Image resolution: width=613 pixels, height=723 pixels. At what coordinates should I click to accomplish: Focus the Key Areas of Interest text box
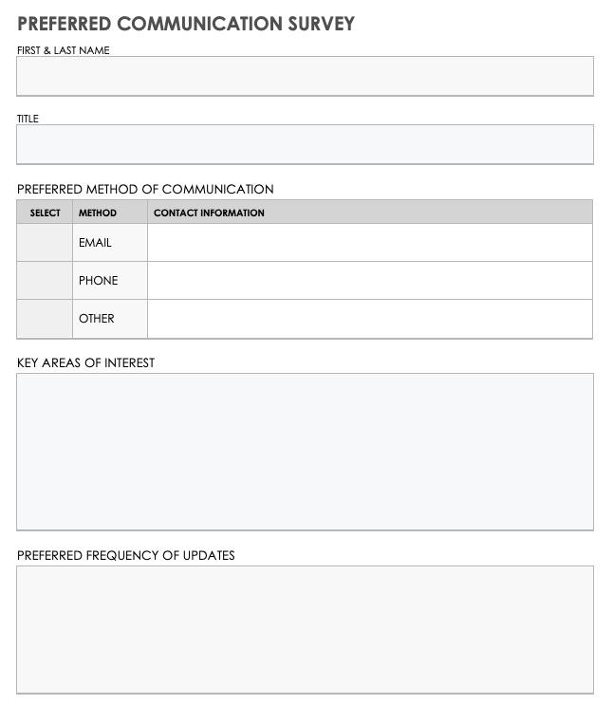click(305, 452)
